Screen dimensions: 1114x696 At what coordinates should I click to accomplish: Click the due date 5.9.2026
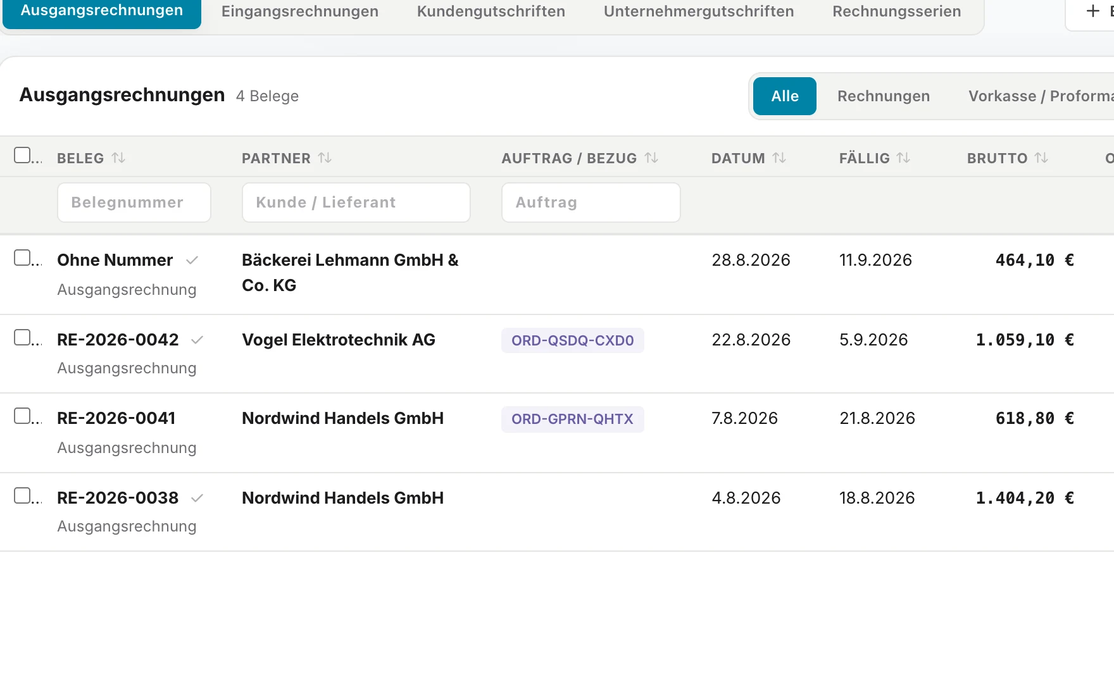pos(873,340)
